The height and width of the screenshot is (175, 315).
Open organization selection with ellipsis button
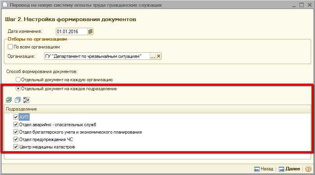(153, 56)
